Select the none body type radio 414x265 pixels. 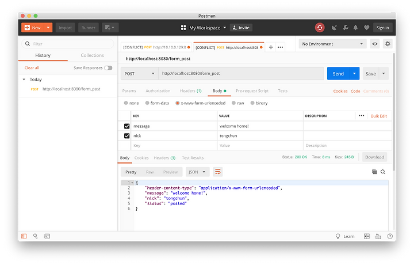(126, 103)
